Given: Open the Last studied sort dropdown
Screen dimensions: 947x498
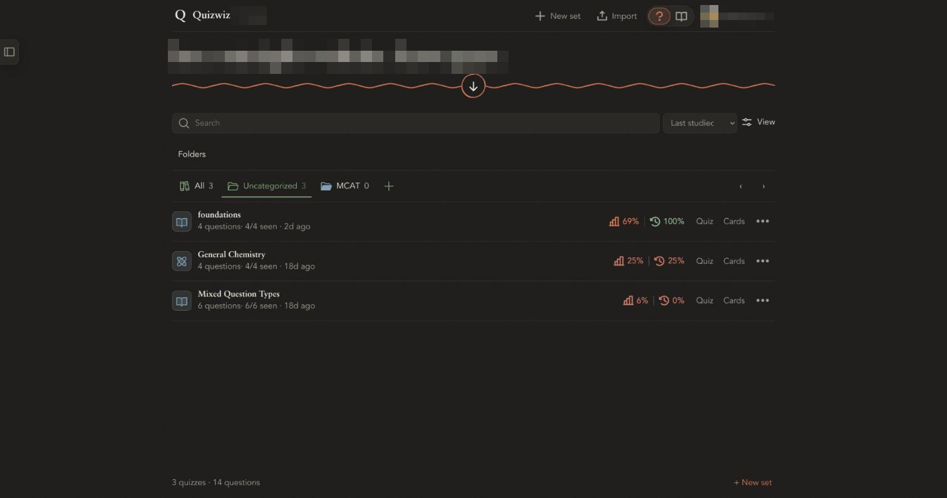Looking at the screenshot, I should 700,123.
